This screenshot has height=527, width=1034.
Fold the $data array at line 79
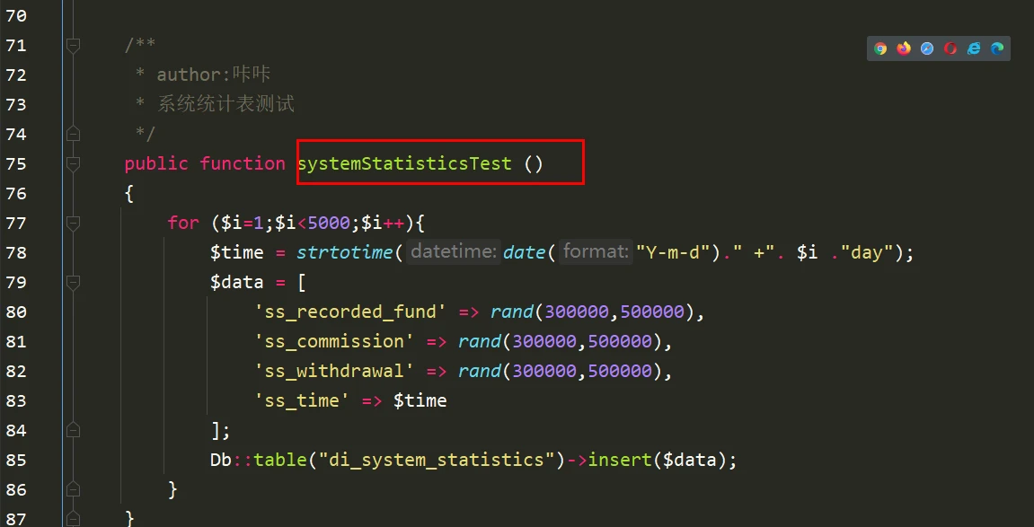point(73,282)
